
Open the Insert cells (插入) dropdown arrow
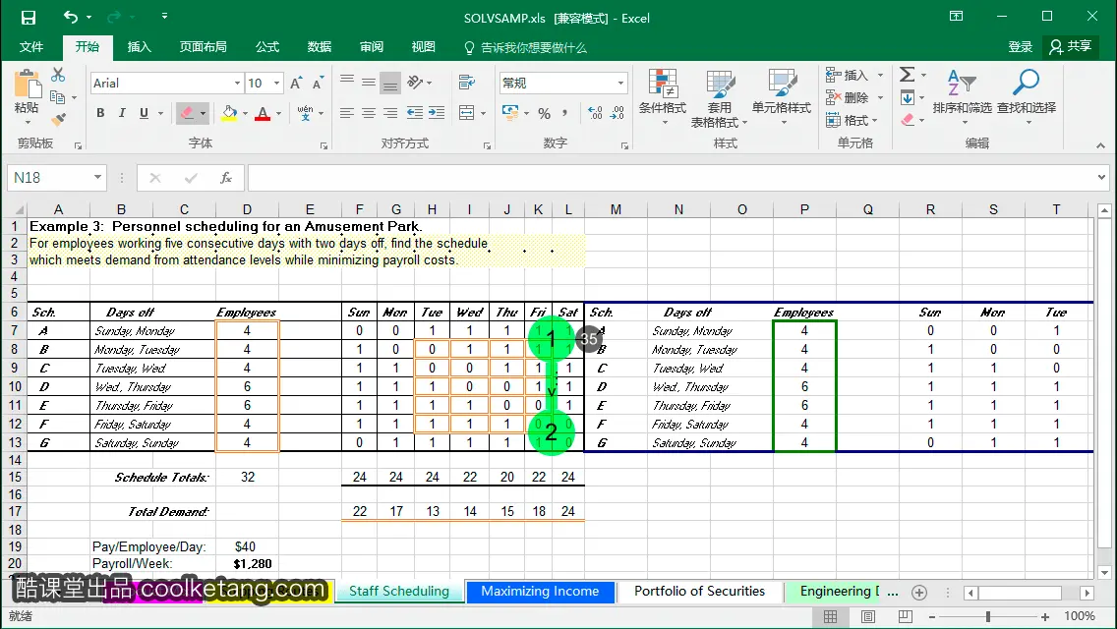click(880, 75)
